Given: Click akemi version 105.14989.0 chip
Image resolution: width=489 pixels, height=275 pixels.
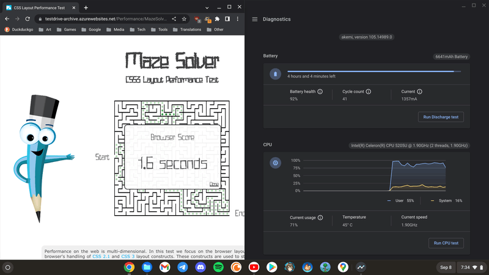Looking at the screenshot, I should click(366, 37).
